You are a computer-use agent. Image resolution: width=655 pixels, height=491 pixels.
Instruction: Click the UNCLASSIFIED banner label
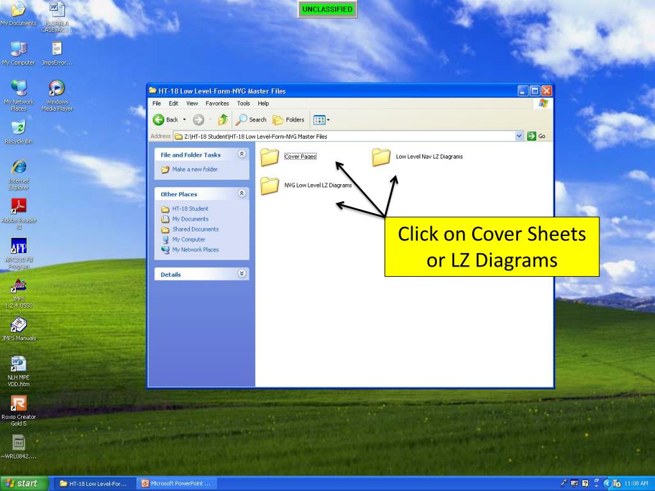[x=327, y=9]
